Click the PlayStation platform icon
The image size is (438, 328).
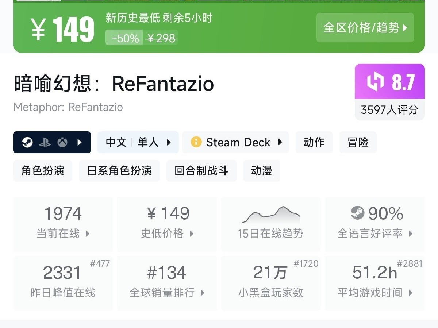click(x=45, y=142)
